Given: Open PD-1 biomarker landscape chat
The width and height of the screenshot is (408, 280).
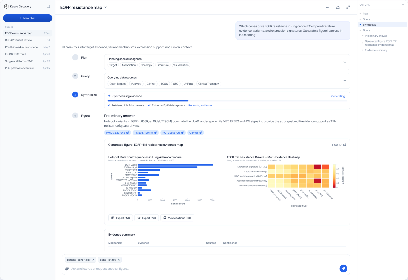Looking at the screenshot, I should [x=28, y=47].
